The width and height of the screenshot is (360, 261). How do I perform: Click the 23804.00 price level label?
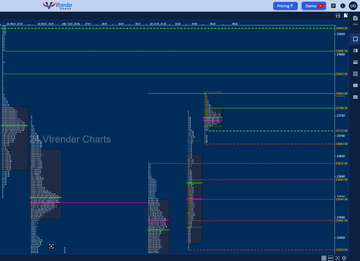tap(342, 93)
